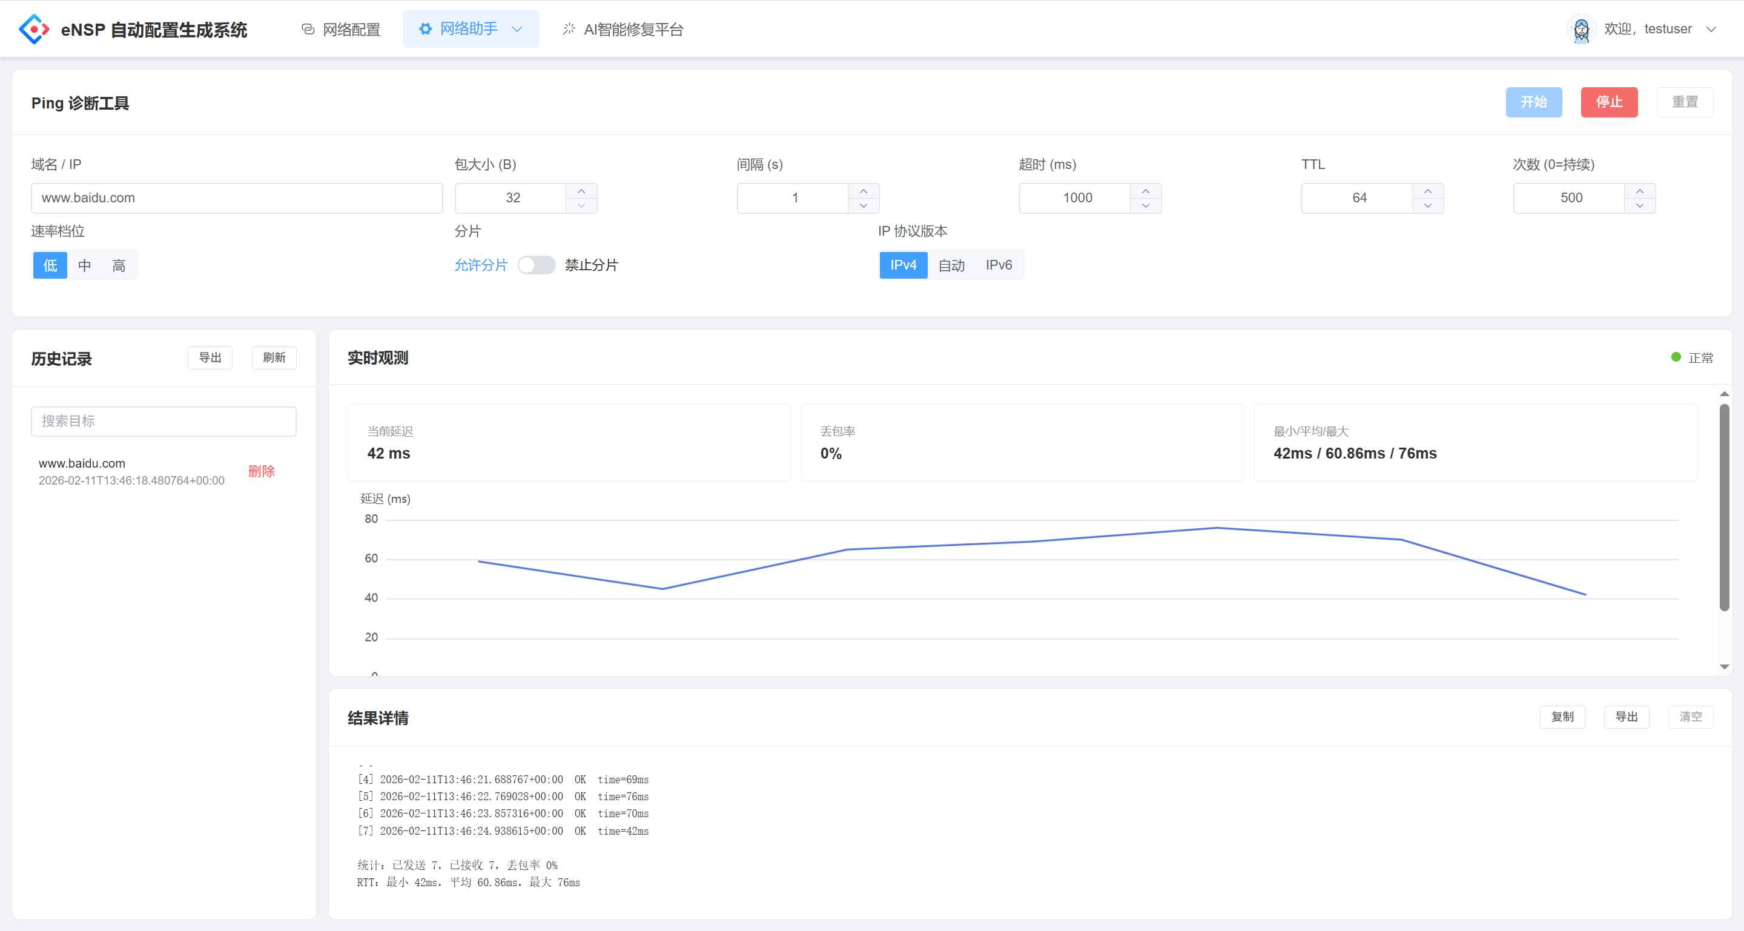The height and width of the screenshot is (931, 1744).
Task: Click 删除 next to the www.baidu.com history entry
Action: (x=262, y=471)
